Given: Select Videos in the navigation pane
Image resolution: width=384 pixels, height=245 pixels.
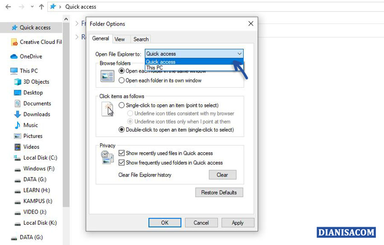Looking at the screenshot, I should [31, 147].
